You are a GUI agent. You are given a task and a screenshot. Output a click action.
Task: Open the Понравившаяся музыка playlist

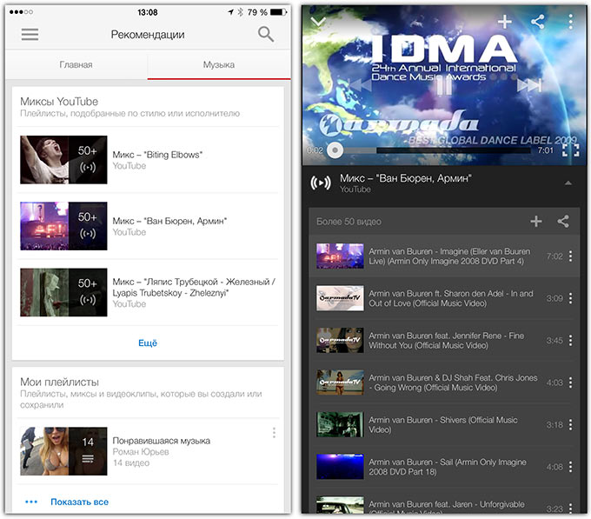148,451
